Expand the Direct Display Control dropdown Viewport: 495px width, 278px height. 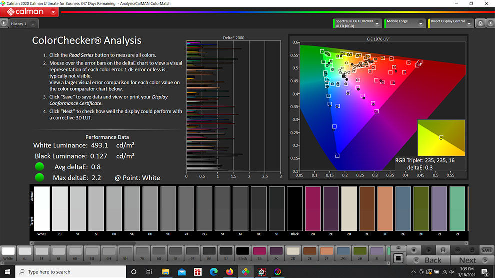coord(469,23)
